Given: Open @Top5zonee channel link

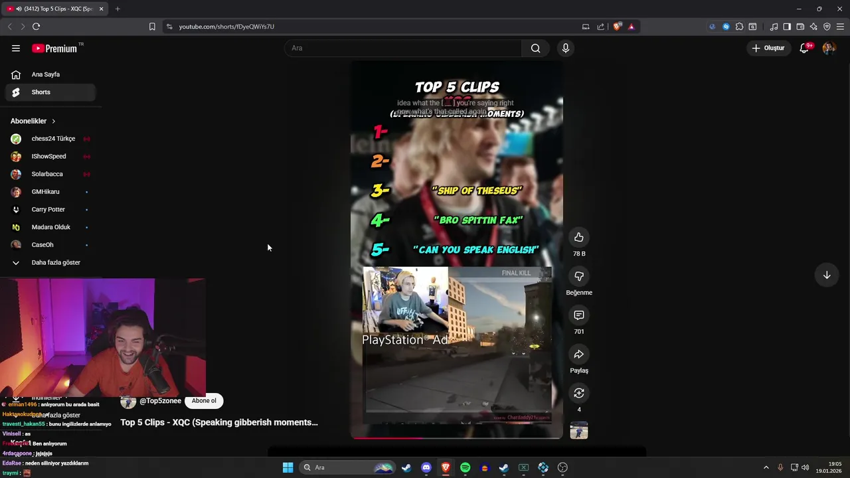Looking at the screenshot, I should coord(160,401).
